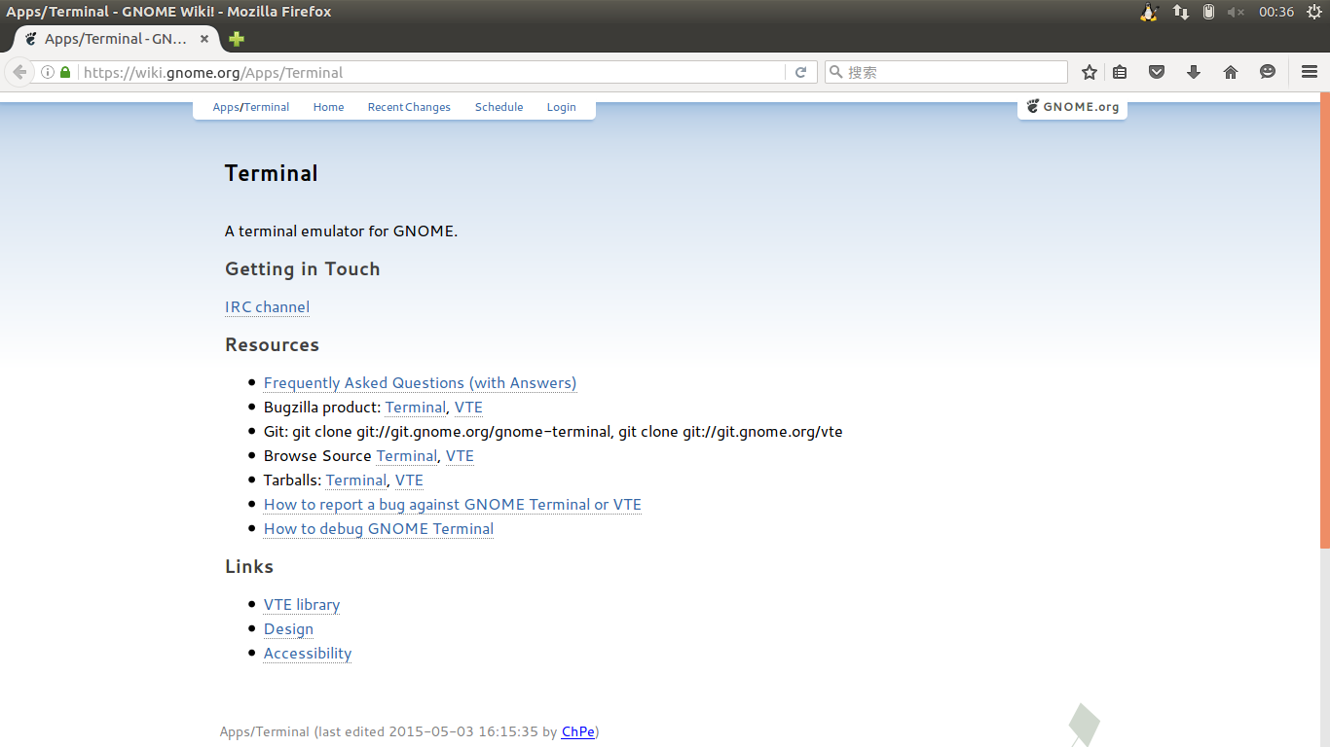Click the Terminal page heading
1330x747 pixels.
click(x=272, y=173)
